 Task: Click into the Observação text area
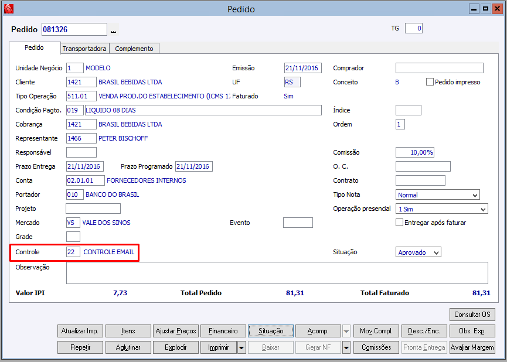277,273
